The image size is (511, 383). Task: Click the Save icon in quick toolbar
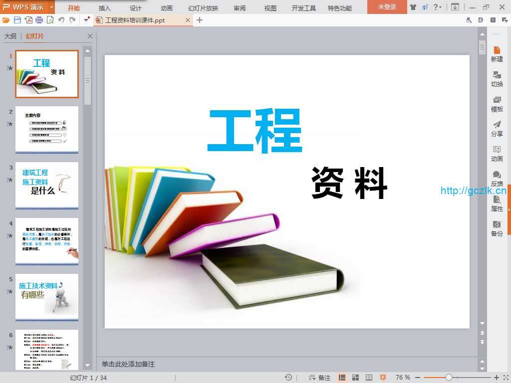click(x=17, y=20)
